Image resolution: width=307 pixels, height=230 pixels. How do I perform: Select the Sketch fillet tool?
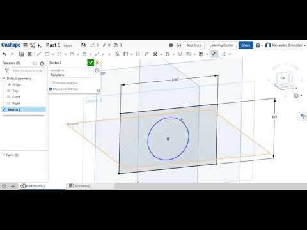pos(147,54)
